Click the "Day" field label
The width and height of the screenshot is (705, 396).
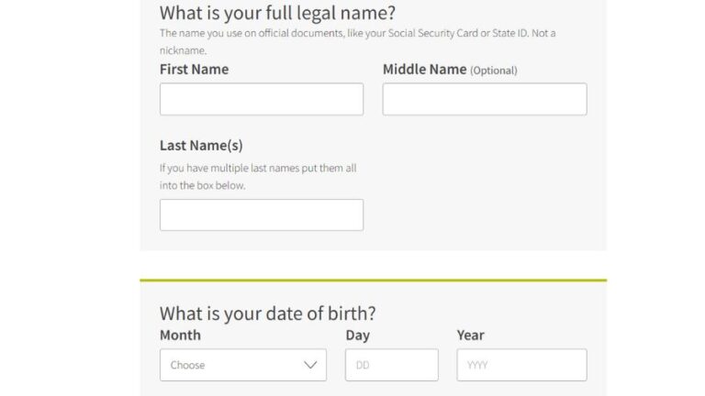tap(357, 335)
